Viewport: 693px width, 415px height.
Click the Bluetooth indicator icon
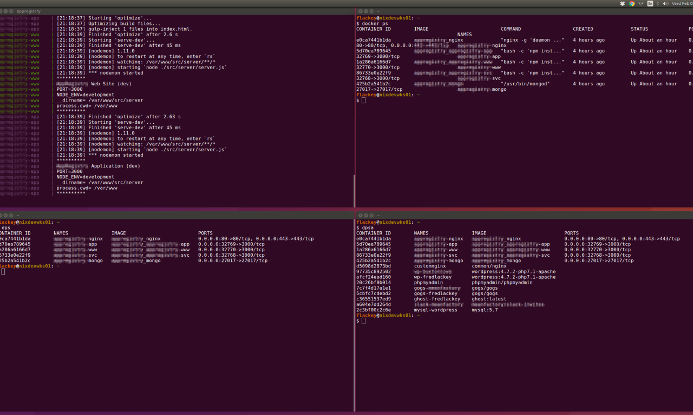[658, 3]
